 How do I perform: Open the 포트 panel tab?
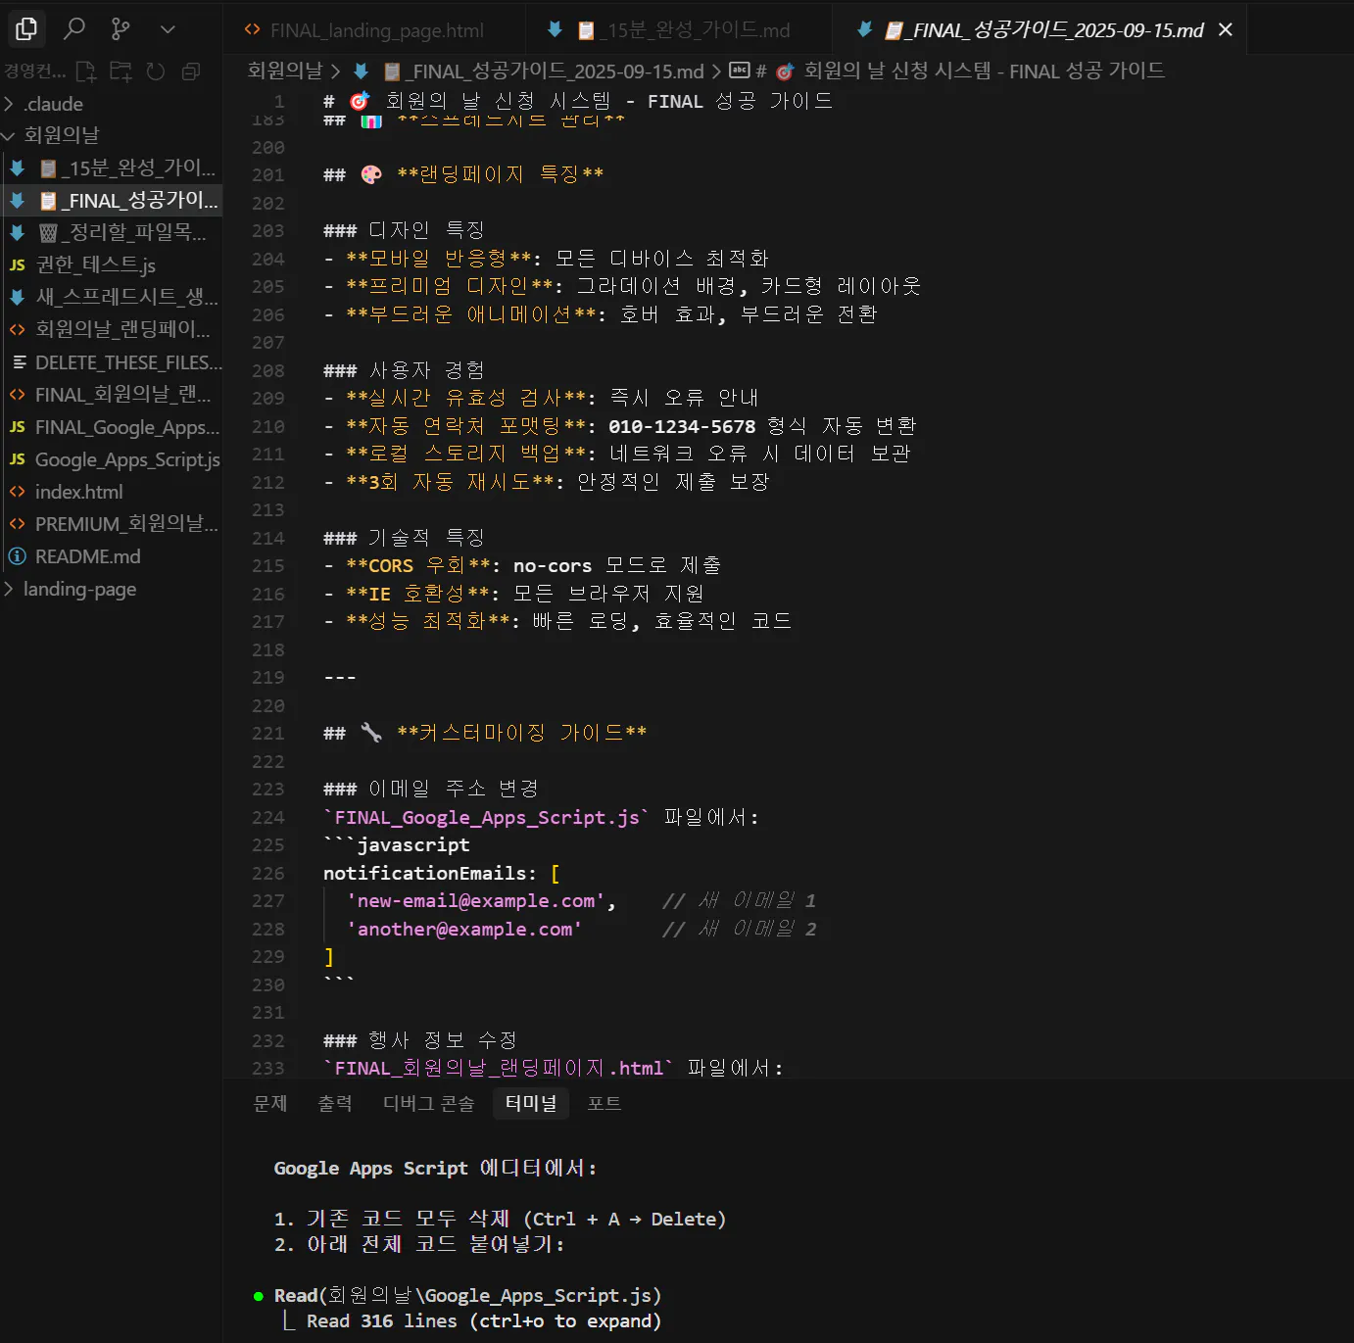(604, 1104)
